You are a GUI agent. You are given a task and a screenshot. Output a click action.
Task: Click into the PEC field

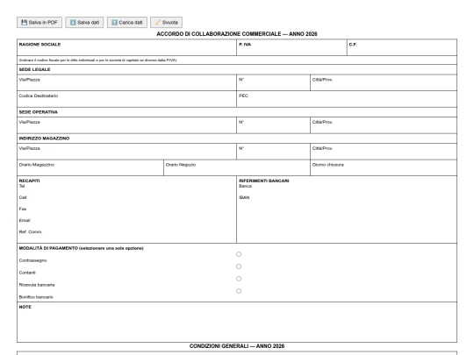pos(347,99)
